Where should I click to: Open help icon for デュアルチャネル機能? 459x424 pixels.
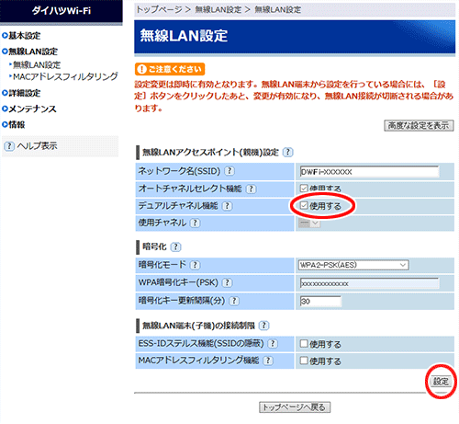(227, 206)
